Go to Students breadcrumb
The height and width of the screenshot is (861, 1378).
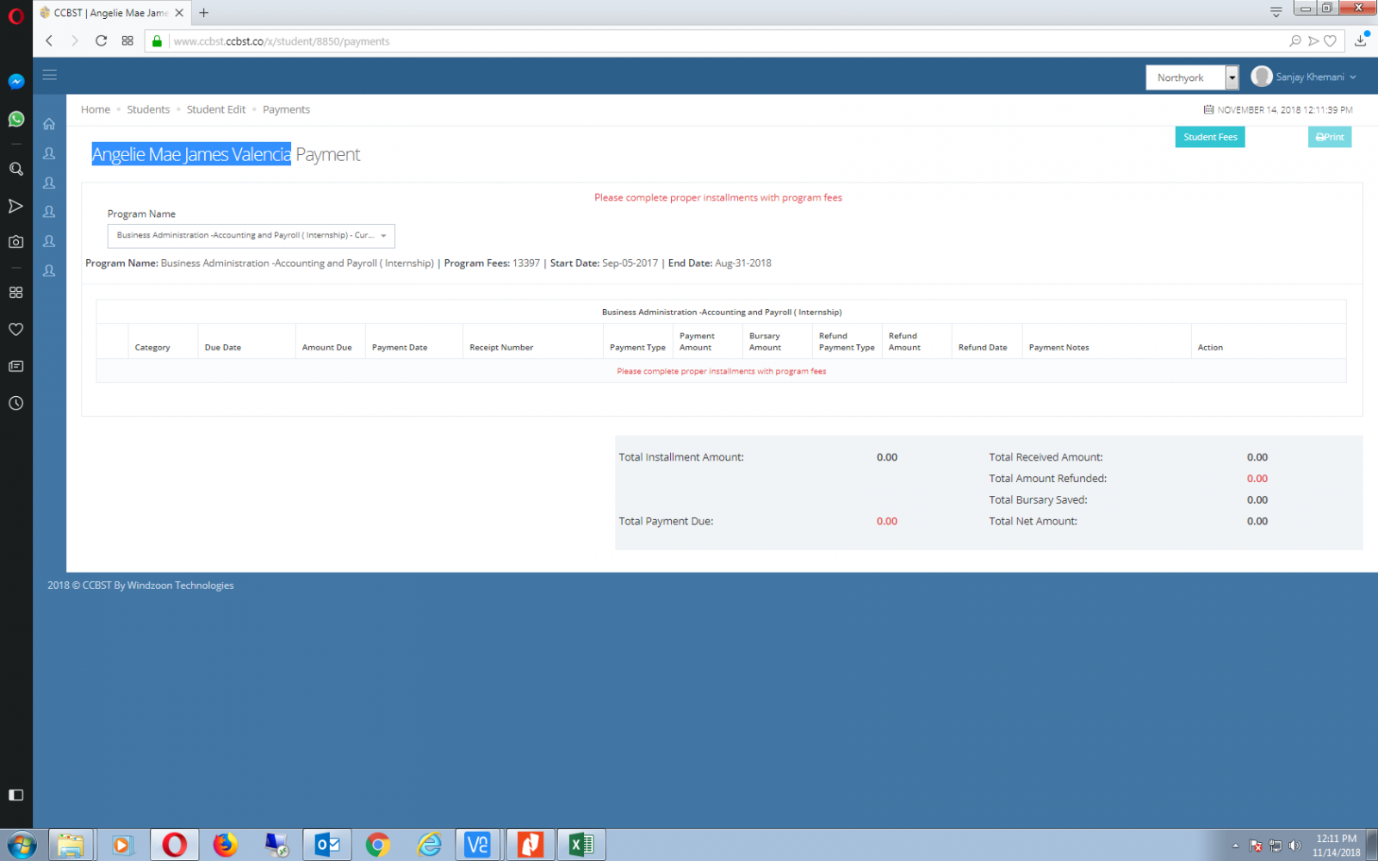coord(148,109)
